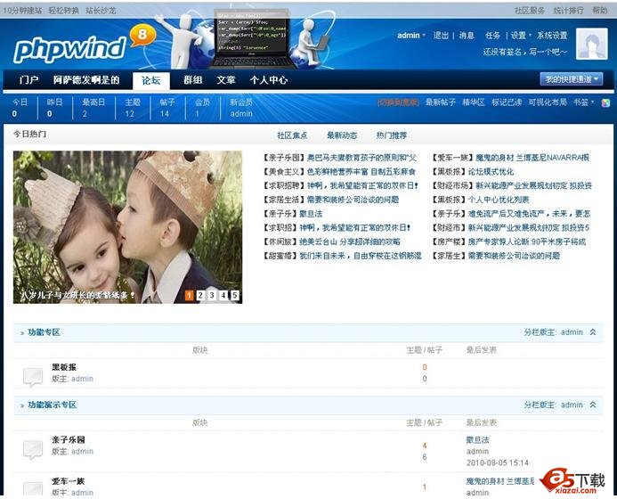The height and width of the screenshot is (499, 617).
Task: Go to 个人中心 nav tab
Action: [x=268, y=80]
